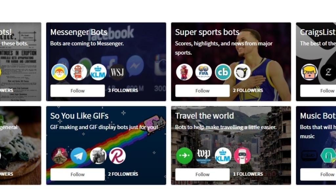
Task: Open the red R bot icon
Action: [117, 156]
